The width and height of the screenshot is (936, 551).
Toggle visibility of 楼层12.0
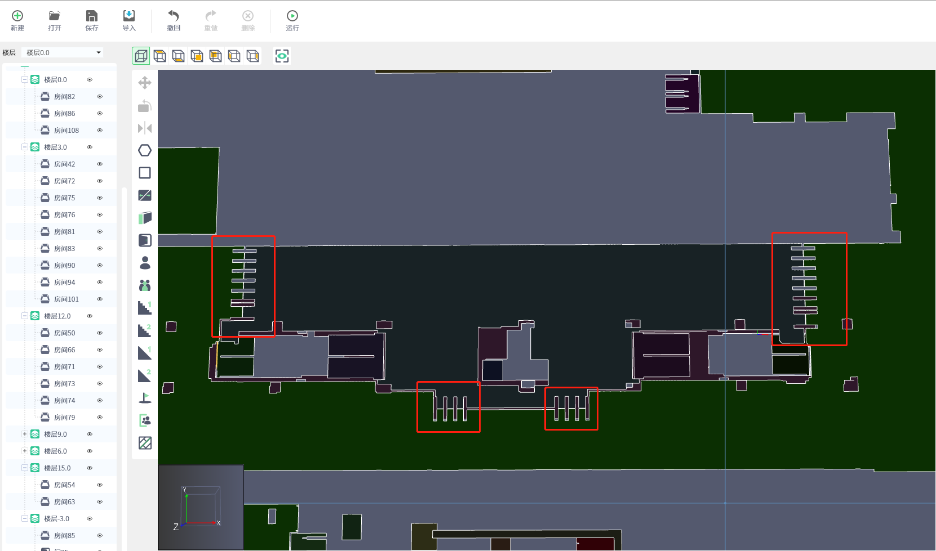pyautogui.click(x=90, y=316)
